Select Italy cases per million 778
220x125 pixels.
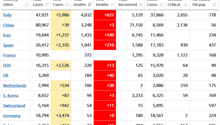tap(212, 15)
